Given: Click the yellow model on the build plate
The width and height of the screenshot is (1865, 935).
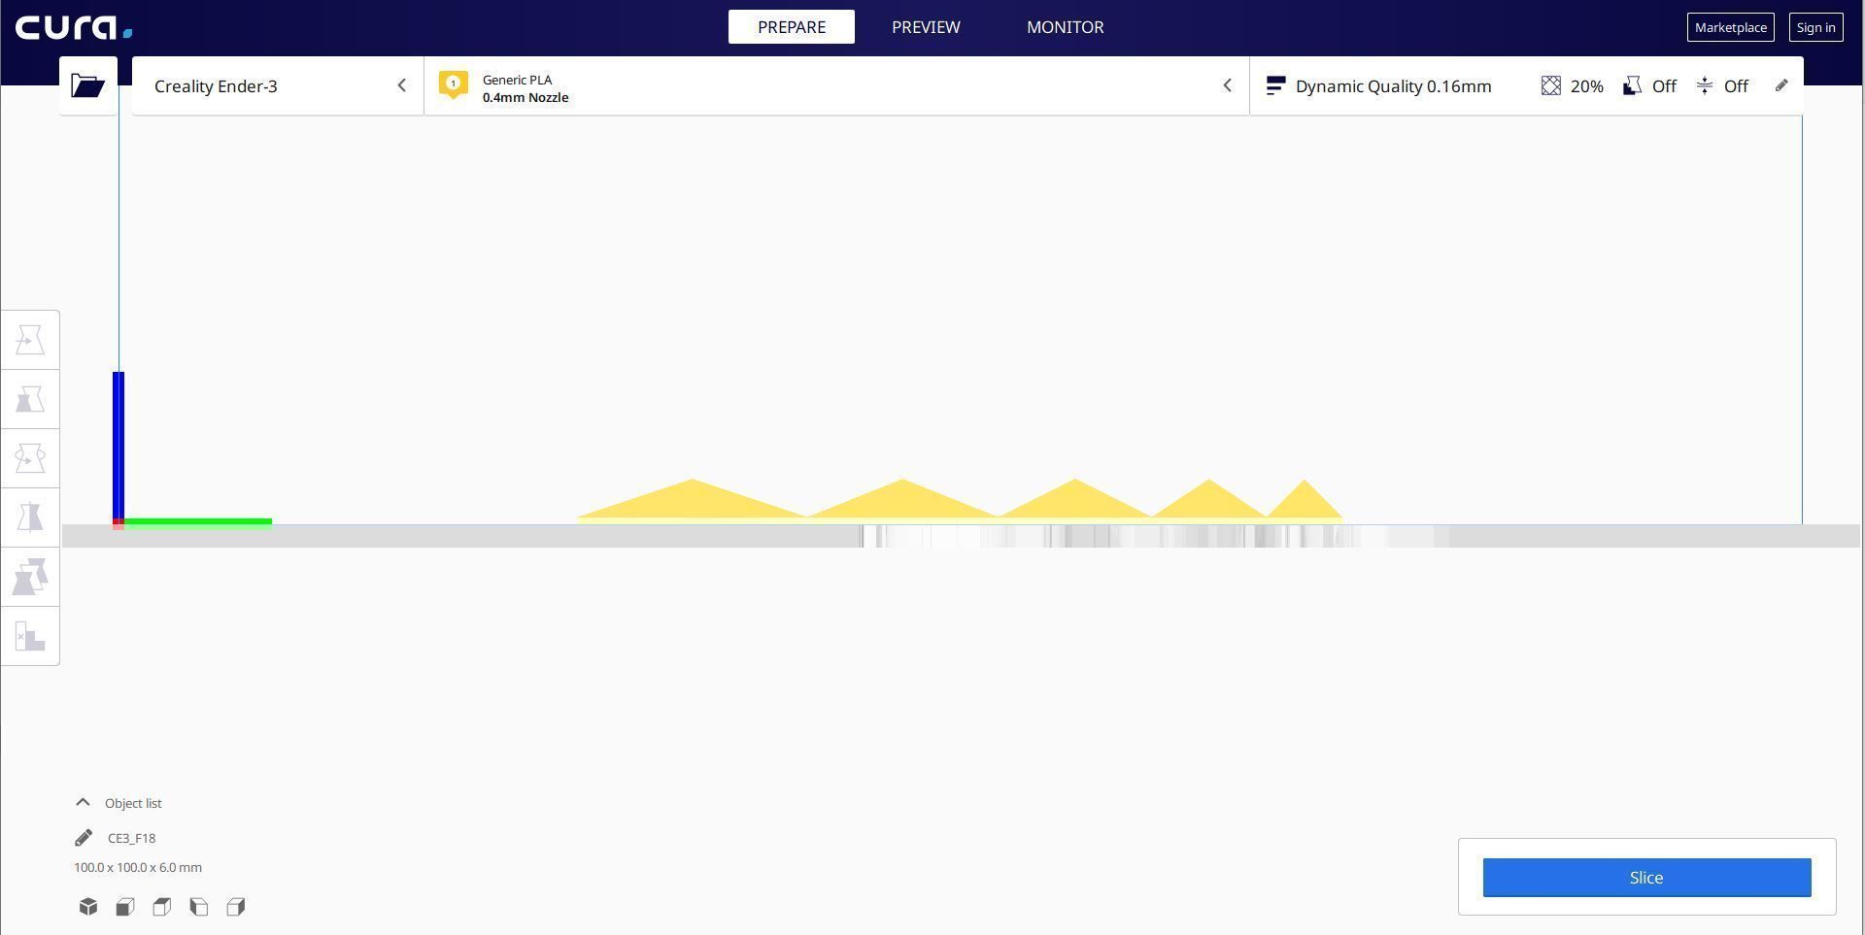Looking at the screenshot, I should pos(960,503).
